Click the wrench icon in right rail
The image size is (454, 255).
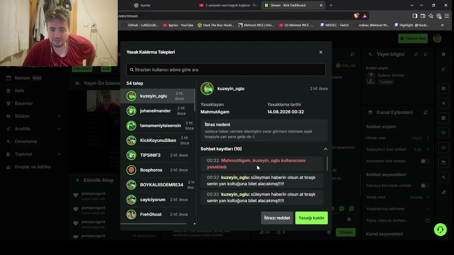click(x=443, y=177)
